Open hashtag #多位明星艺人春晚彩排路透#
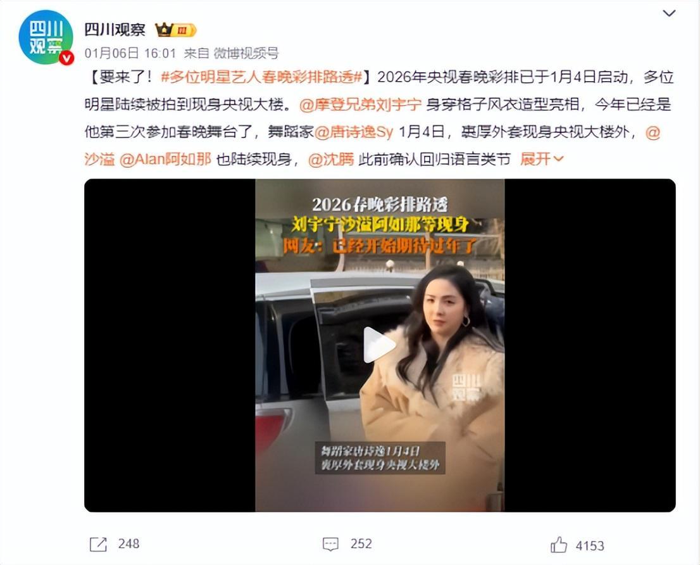This screenshot has height=565, width=700. point(261,77)
